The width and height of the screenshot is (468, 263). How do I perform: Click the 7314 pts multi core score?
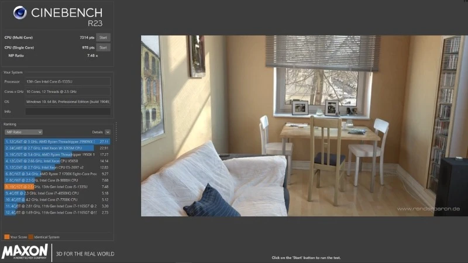click(87, 37)
